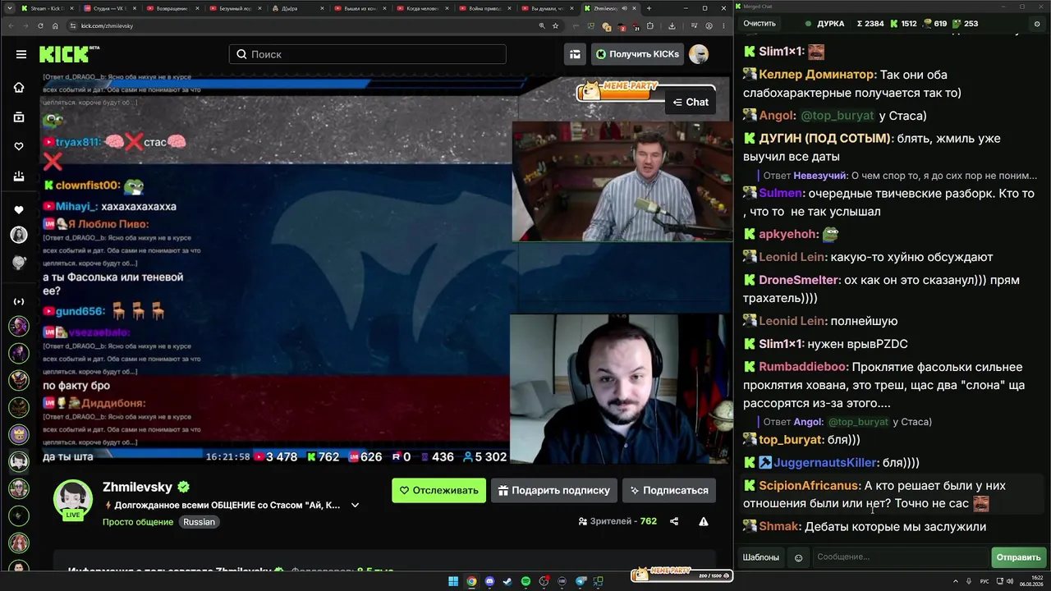Screen dimensions: 1051x591
Task: Open the Following heart icon in sidebar
Action: 19,147
